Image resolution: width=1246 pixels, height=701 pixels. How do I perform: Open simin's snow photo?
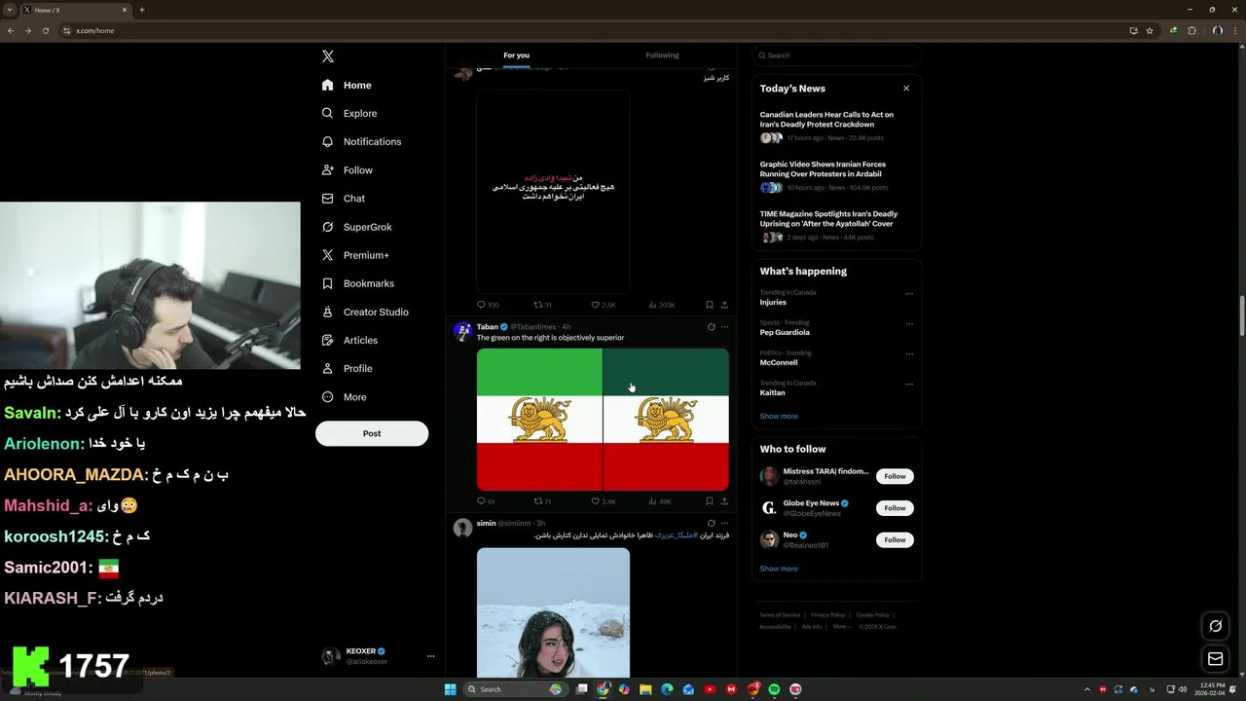[553, 612]
